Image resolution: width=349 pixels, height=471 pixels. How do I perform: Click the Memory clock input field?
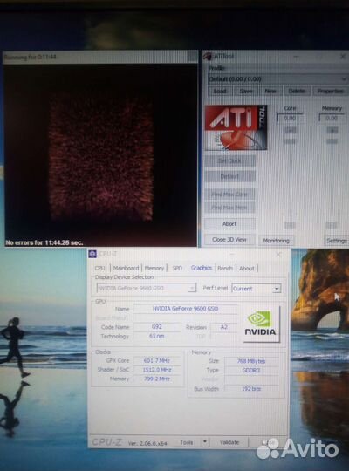click(332, 118)
